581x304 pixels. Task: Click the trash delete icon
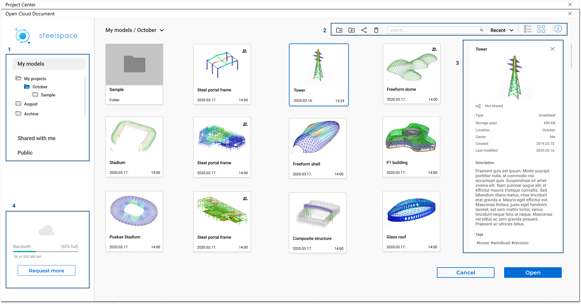click(376, 30)
